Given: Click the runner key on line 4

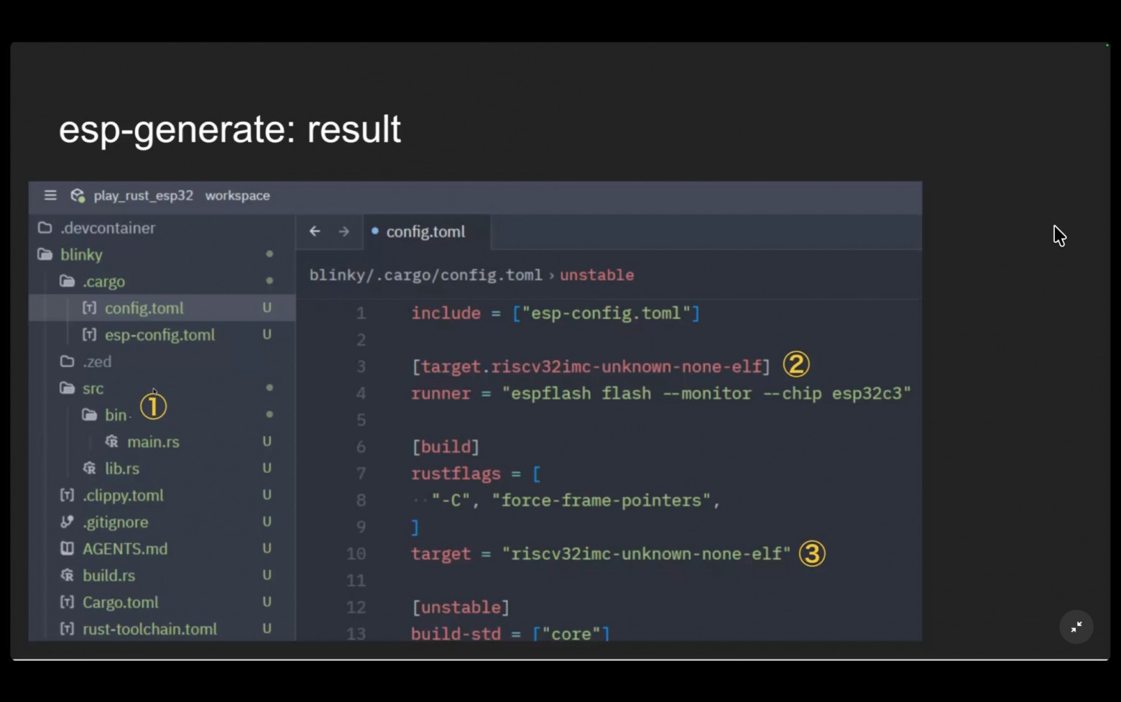Looking at the screenshot, I should (441, 394).
